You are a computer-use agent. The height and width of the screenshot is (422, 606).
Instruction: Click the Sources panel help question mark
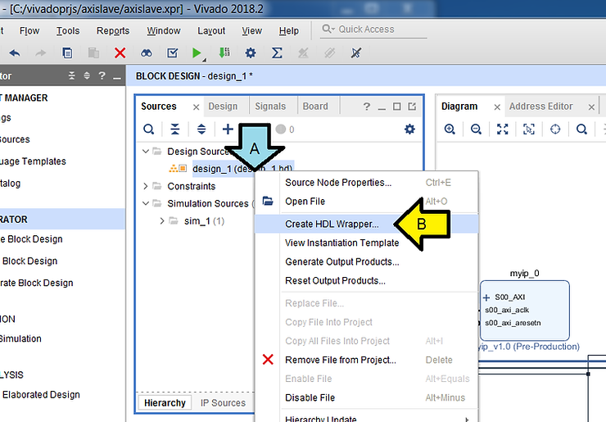point(366,107)
